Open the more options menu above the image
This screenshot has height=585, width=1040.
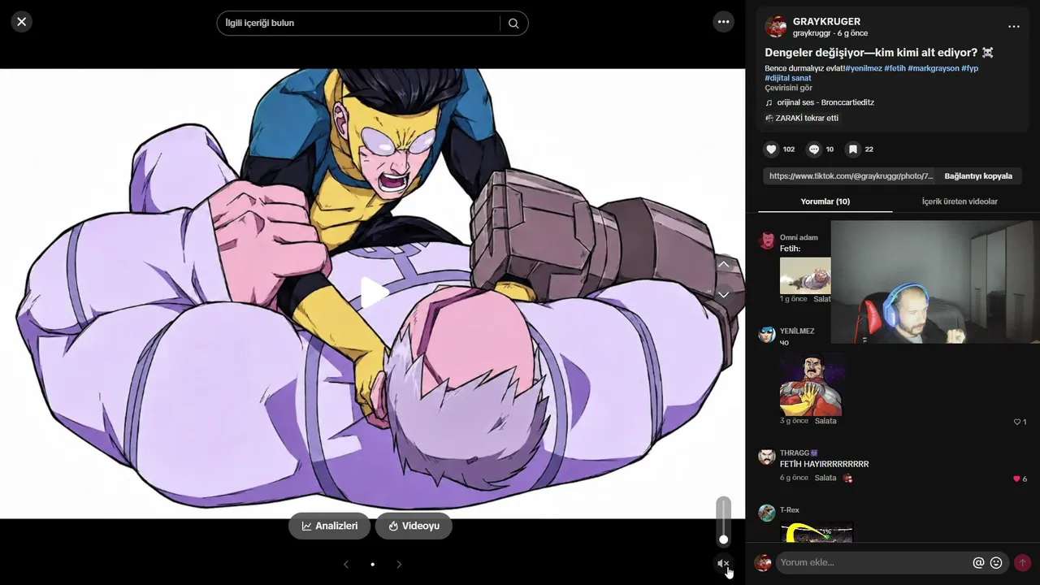[723, 22]
